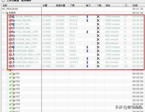Image resolution: width=145 pixels, height=112 pixels.
Task: Select the PLANAR_MILL operation
Action: click(23, 28)
